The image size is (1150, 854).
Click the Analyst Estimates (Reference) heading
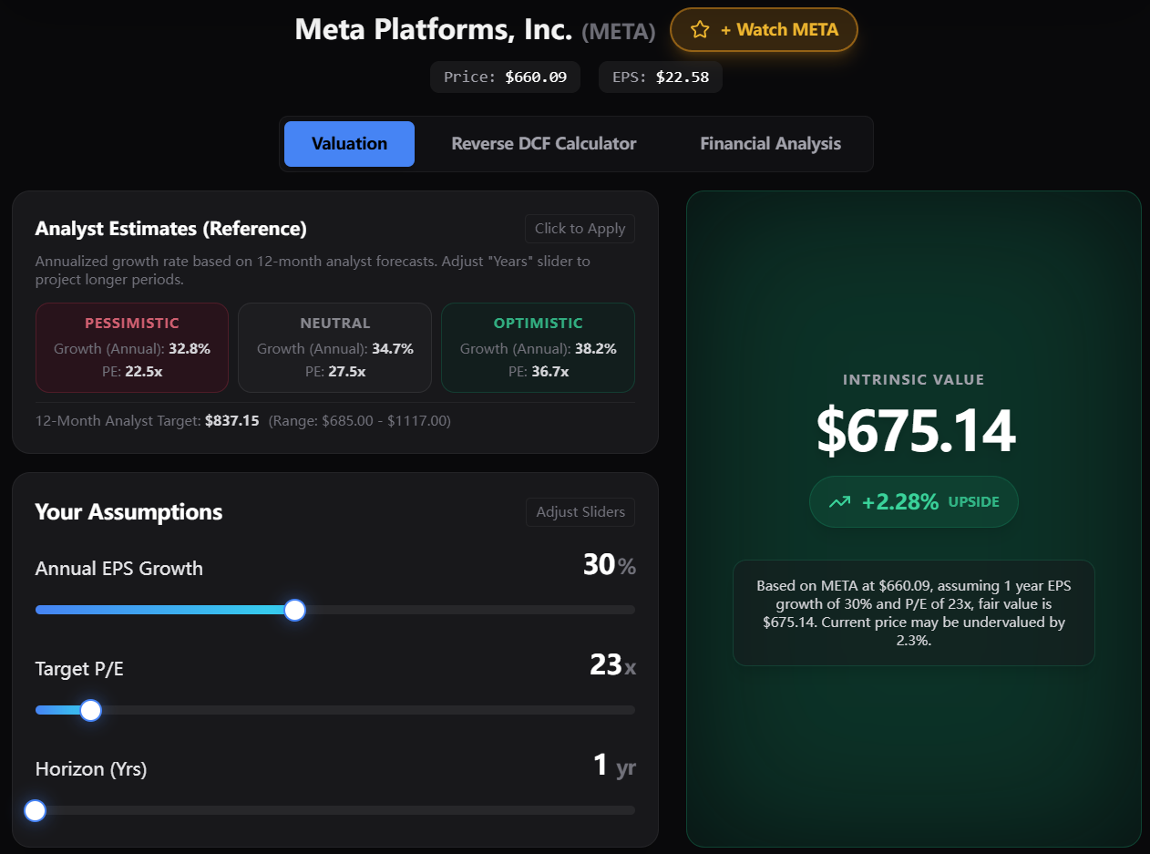click(170, 229)
